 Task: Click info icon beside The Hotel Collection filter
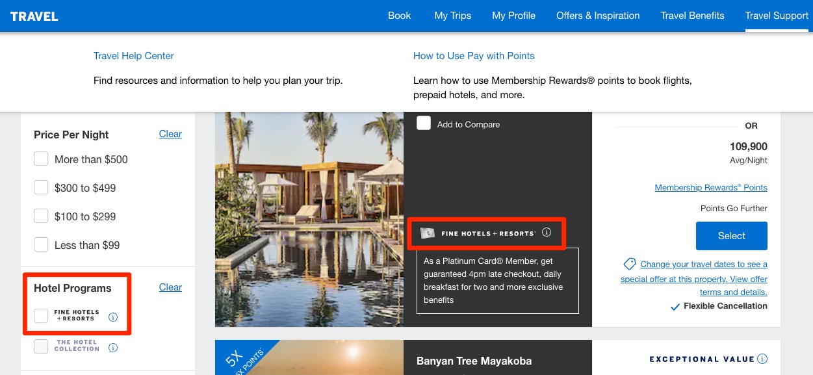[113, 348]
